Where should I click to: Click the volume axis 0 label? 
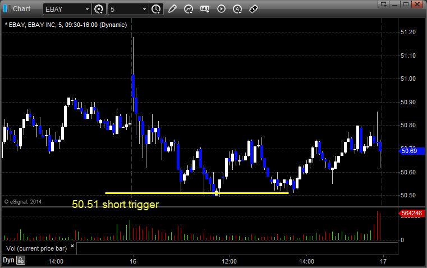(402, 241)
